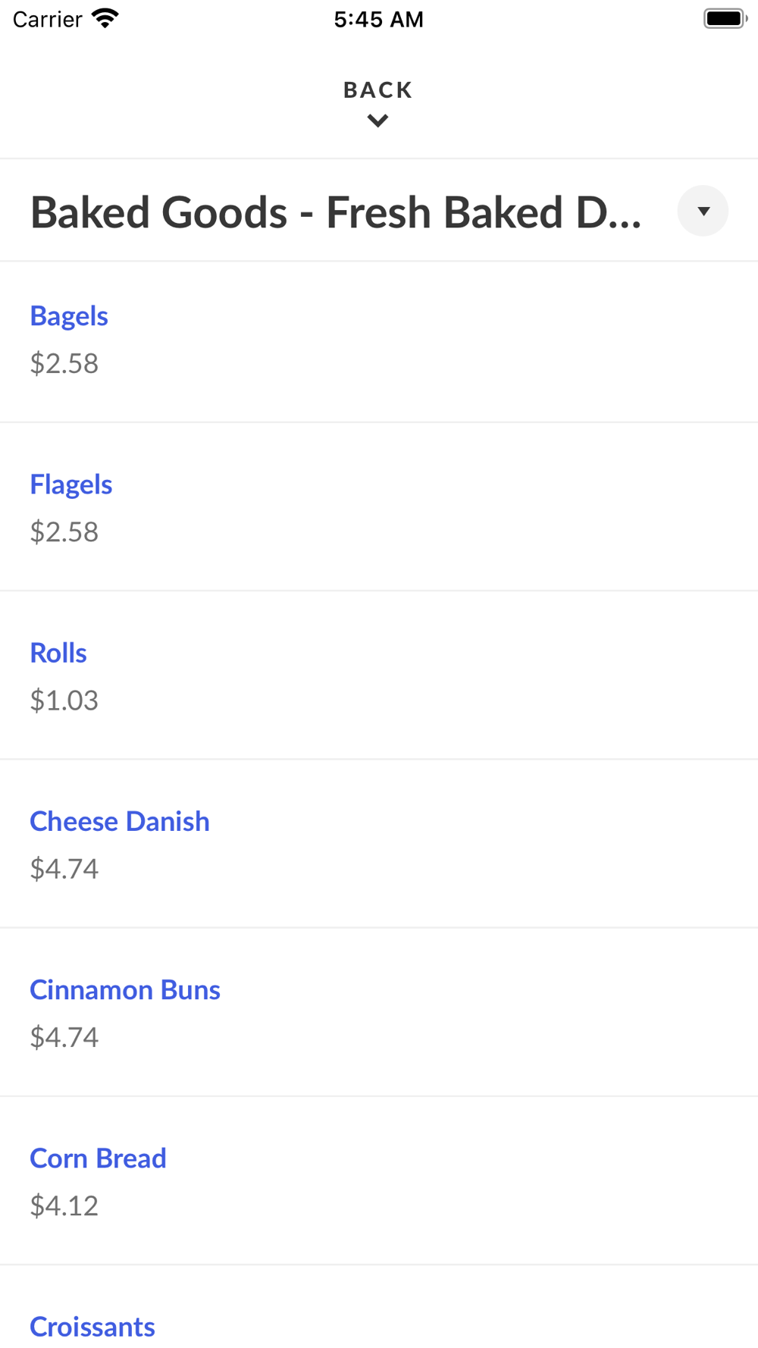Tap the battery icon in status bar
Viewport: 758px width, 1348px height.
[725, 18]
